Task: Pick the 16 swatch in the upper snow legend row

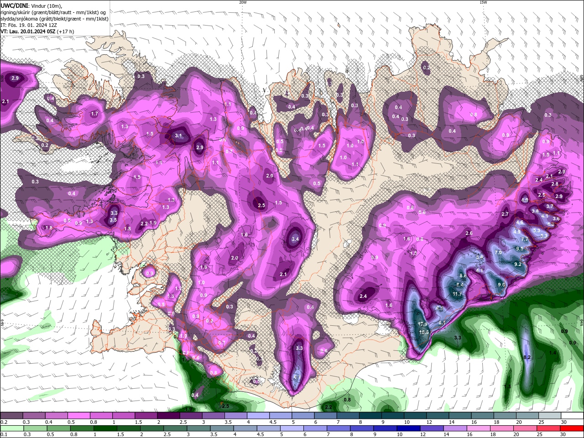Action: [483, 416]
